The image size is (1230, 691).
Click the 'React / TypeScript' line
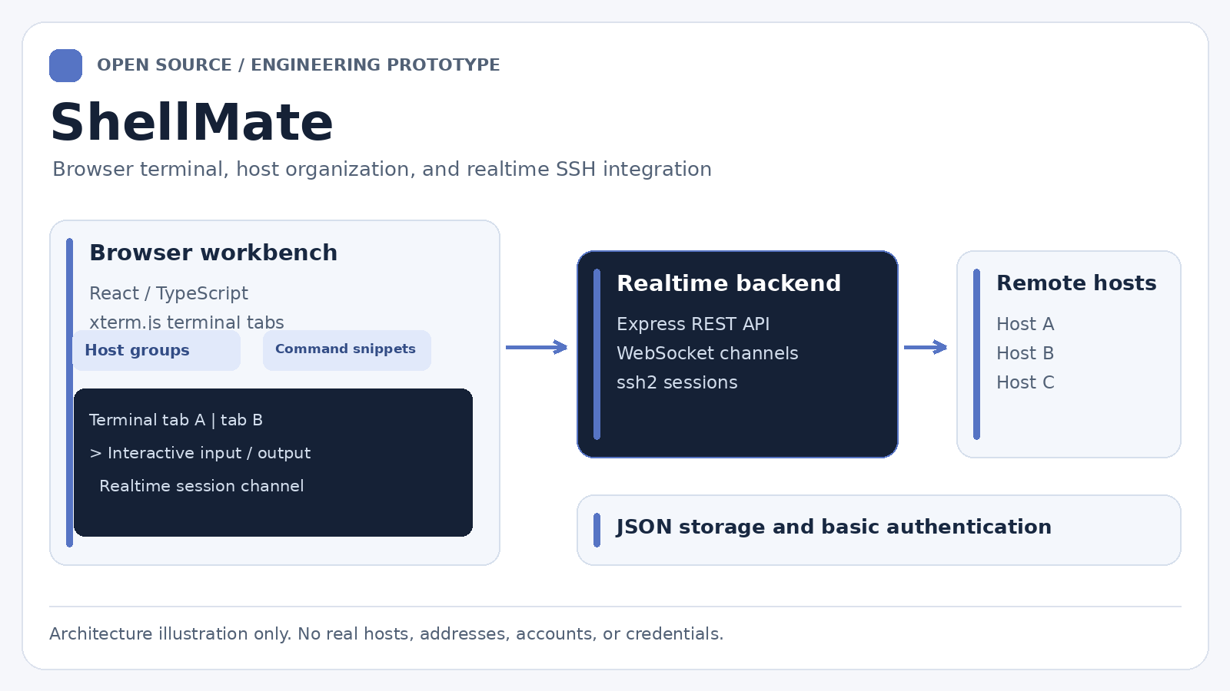(168, 293)
